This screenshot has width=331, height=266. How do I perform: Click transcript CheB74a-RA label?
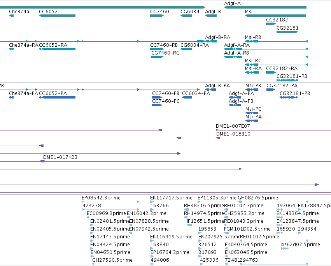click(x=24, y=45)
